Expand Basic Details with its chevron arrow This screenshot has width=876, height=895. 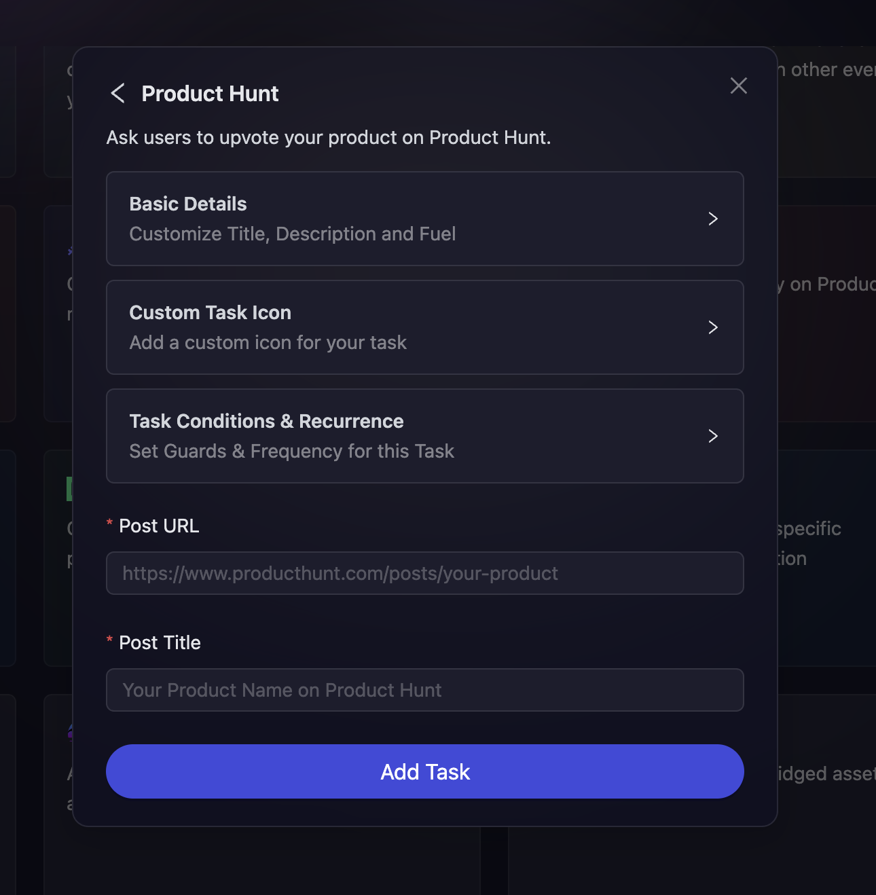[712, 219]
